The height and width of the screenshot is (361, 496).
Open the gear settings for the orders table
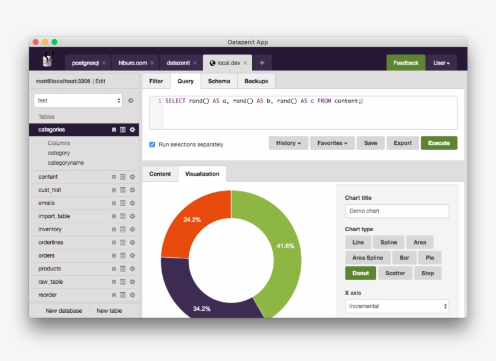click(x=133, y=255)
